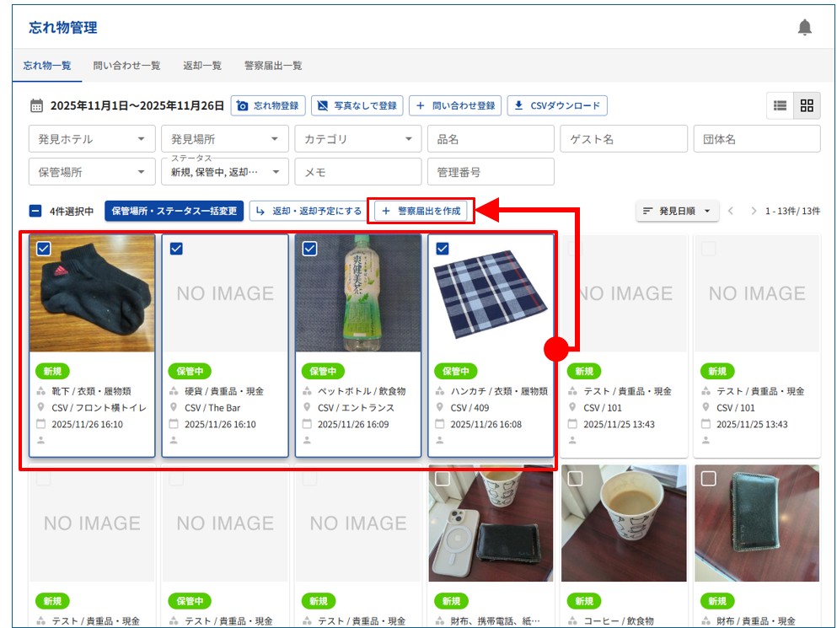Check the coffee cup photo card checkbox
Image resolution: width=837 pixels, height=628 pixels.
pyautogui.click(x=575, y=479)
